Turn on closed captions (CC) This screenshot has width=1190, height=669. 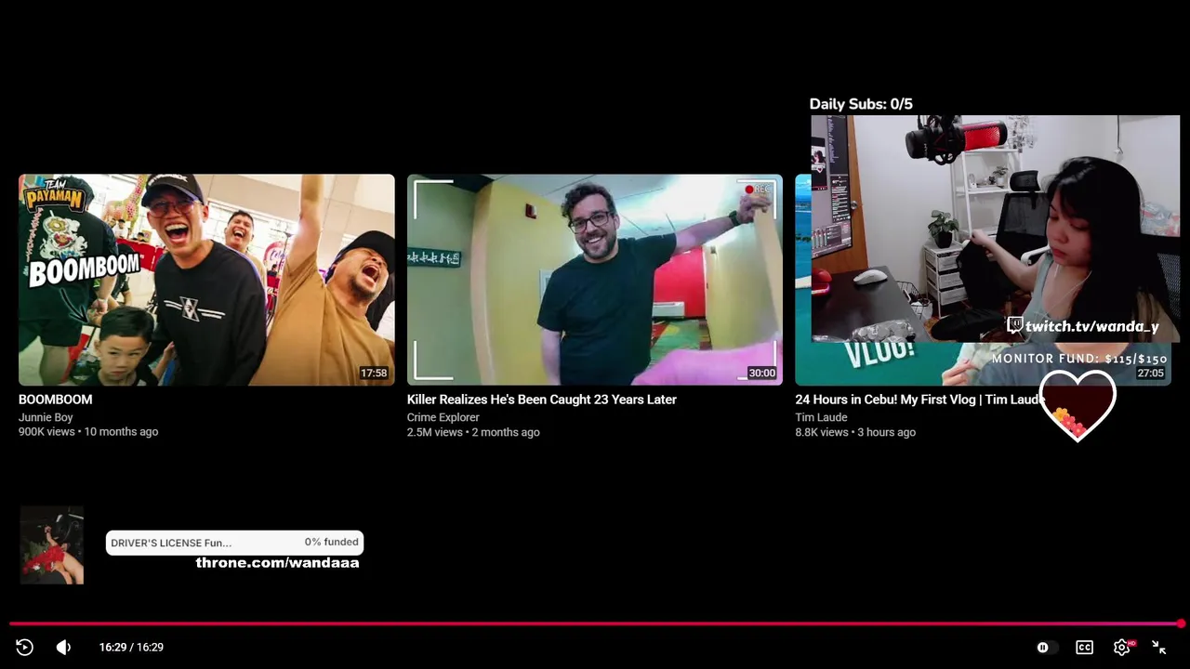[x=1084, y=648]
